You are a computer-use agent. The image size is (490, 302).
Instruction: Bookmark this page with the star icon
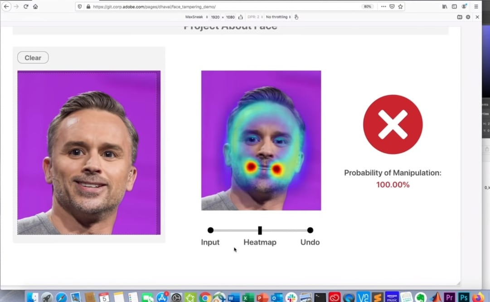(x=400, y=7)
